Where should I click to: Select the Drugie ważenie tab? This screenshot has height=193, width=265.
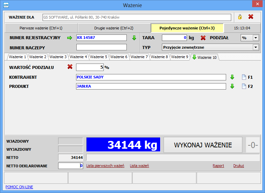click(x=114, y=28)
